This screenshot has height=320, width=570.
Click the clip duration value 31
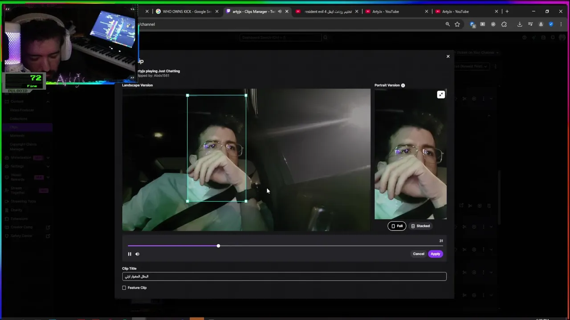tap(441, 241)
